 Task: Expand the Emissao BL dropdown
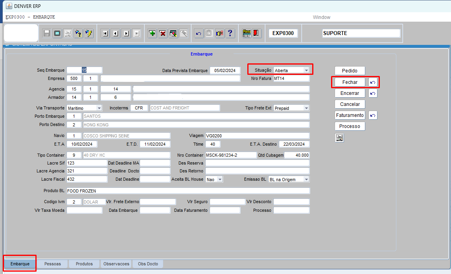point(306,180)
